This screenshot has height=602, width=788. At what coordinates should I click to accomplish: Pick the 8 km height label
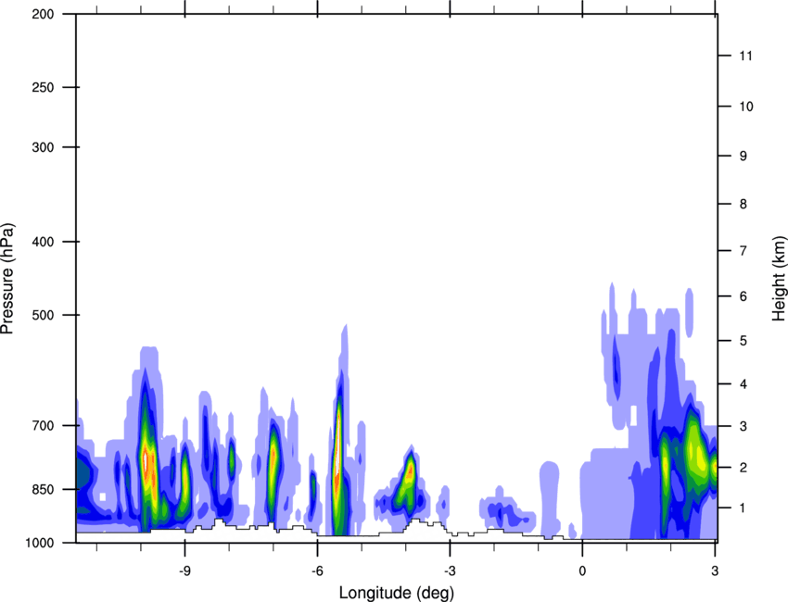click(x=744, y=204)
